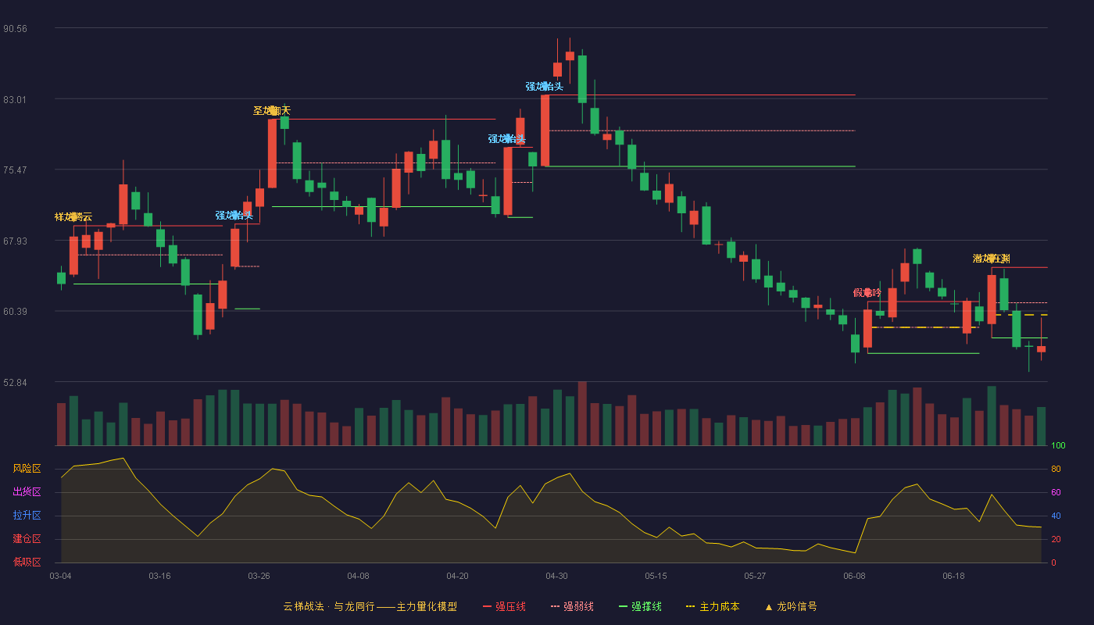Toggle the 强压线 legend entry
The width and height of the screenshot is (1094, 625).
pyautogui.click(x=504, y=606)
